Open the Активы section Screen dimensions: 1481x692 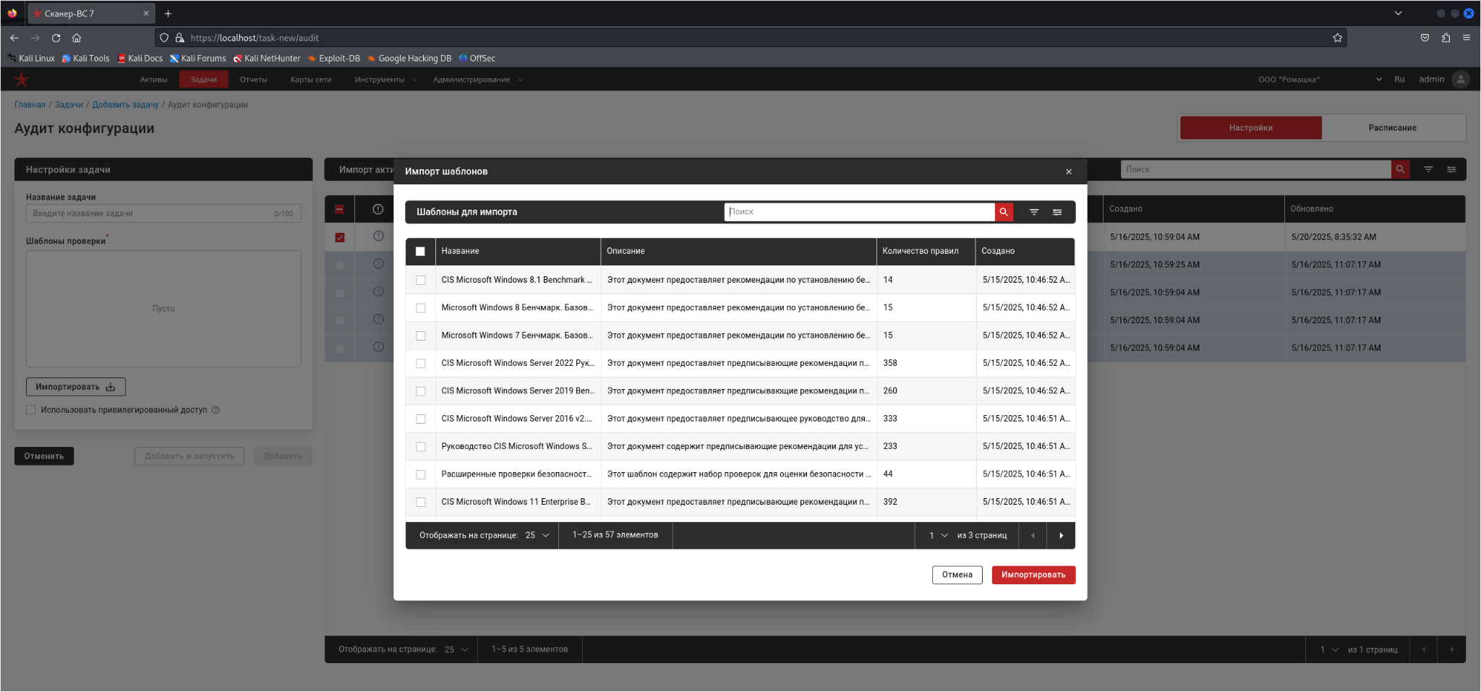click(x=153, y=80)
